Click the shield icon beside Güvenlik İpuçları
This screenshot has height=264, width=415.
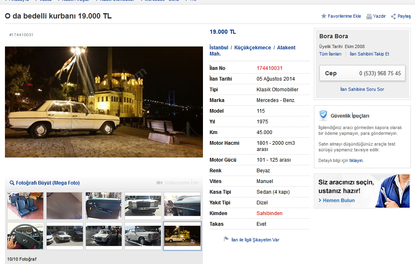tap(323, 115)
